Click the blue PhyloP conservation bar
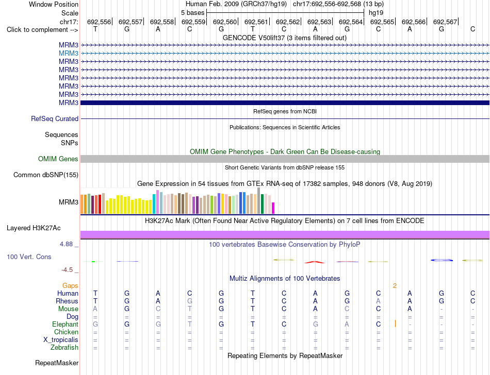Screen dimensions: 490x375 tap(442, 260)
